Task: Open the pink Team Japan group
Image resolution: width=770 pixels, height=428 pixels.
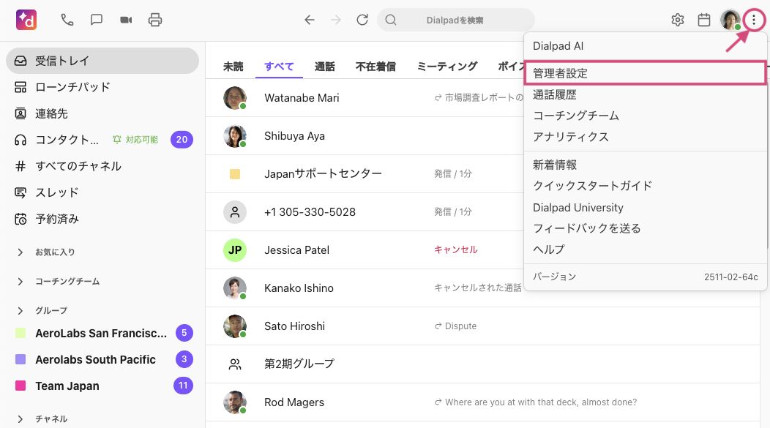Action: [67, 386]
